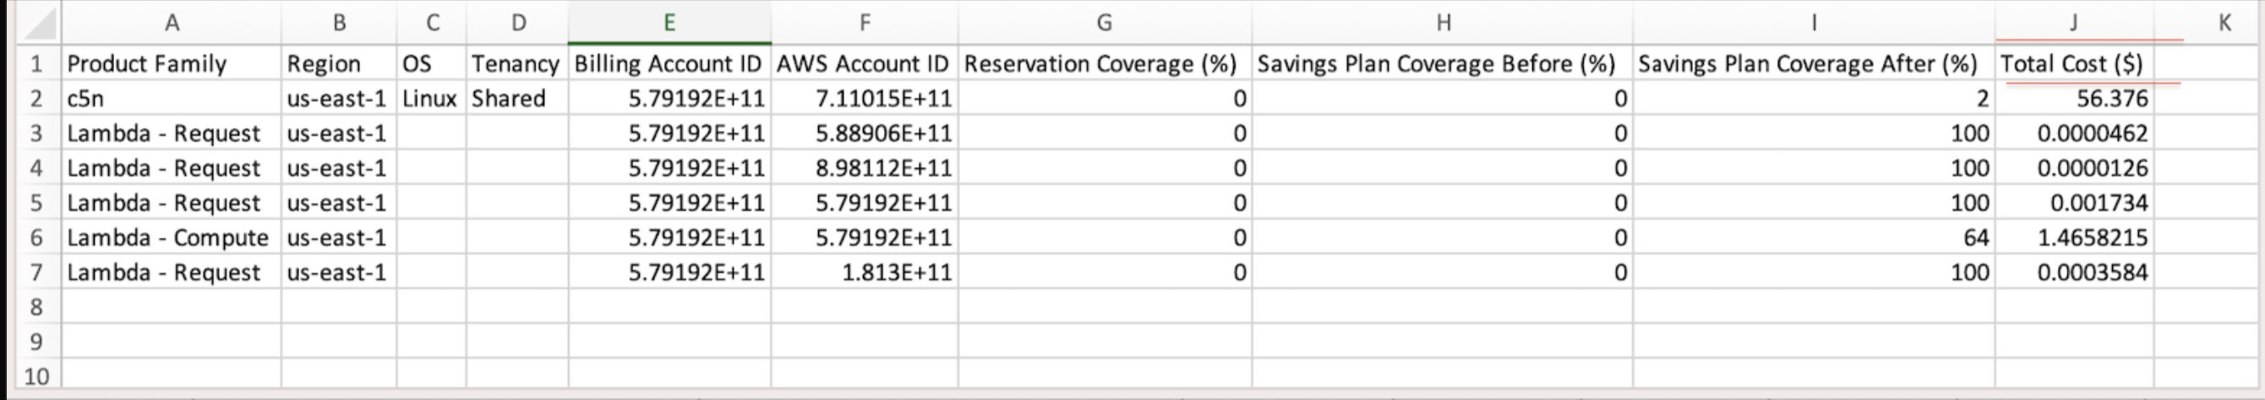Click column G header

pyautogui.click(x=1105, y=23)
